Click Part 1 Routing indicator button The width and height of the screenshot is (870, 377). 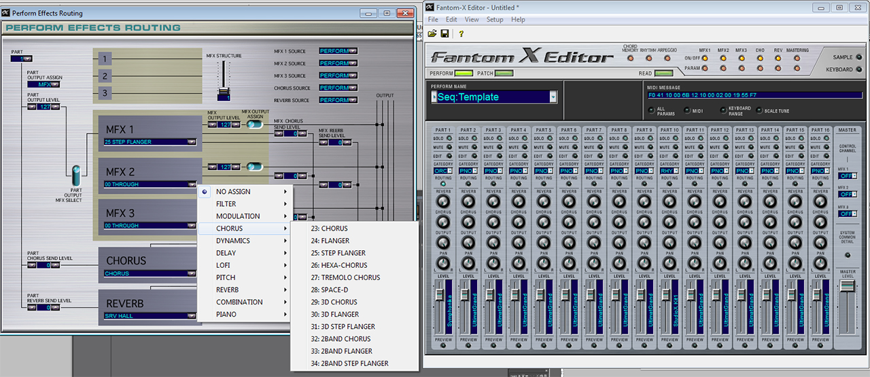tap(442, 184)
